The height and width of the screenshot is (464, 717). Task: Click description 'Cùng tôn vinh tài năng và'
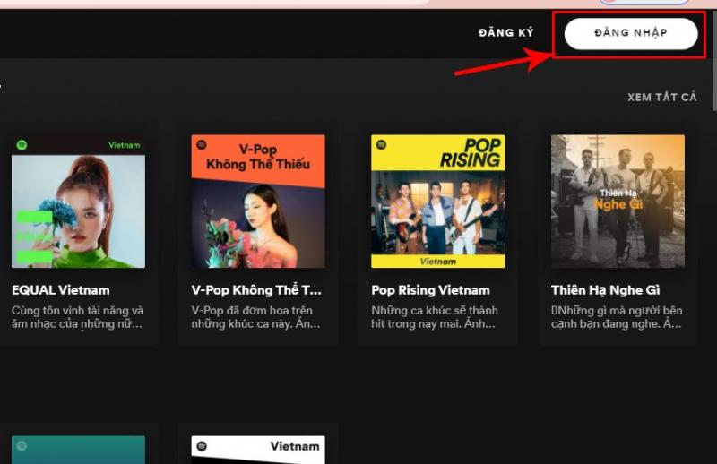coord(77,311)
